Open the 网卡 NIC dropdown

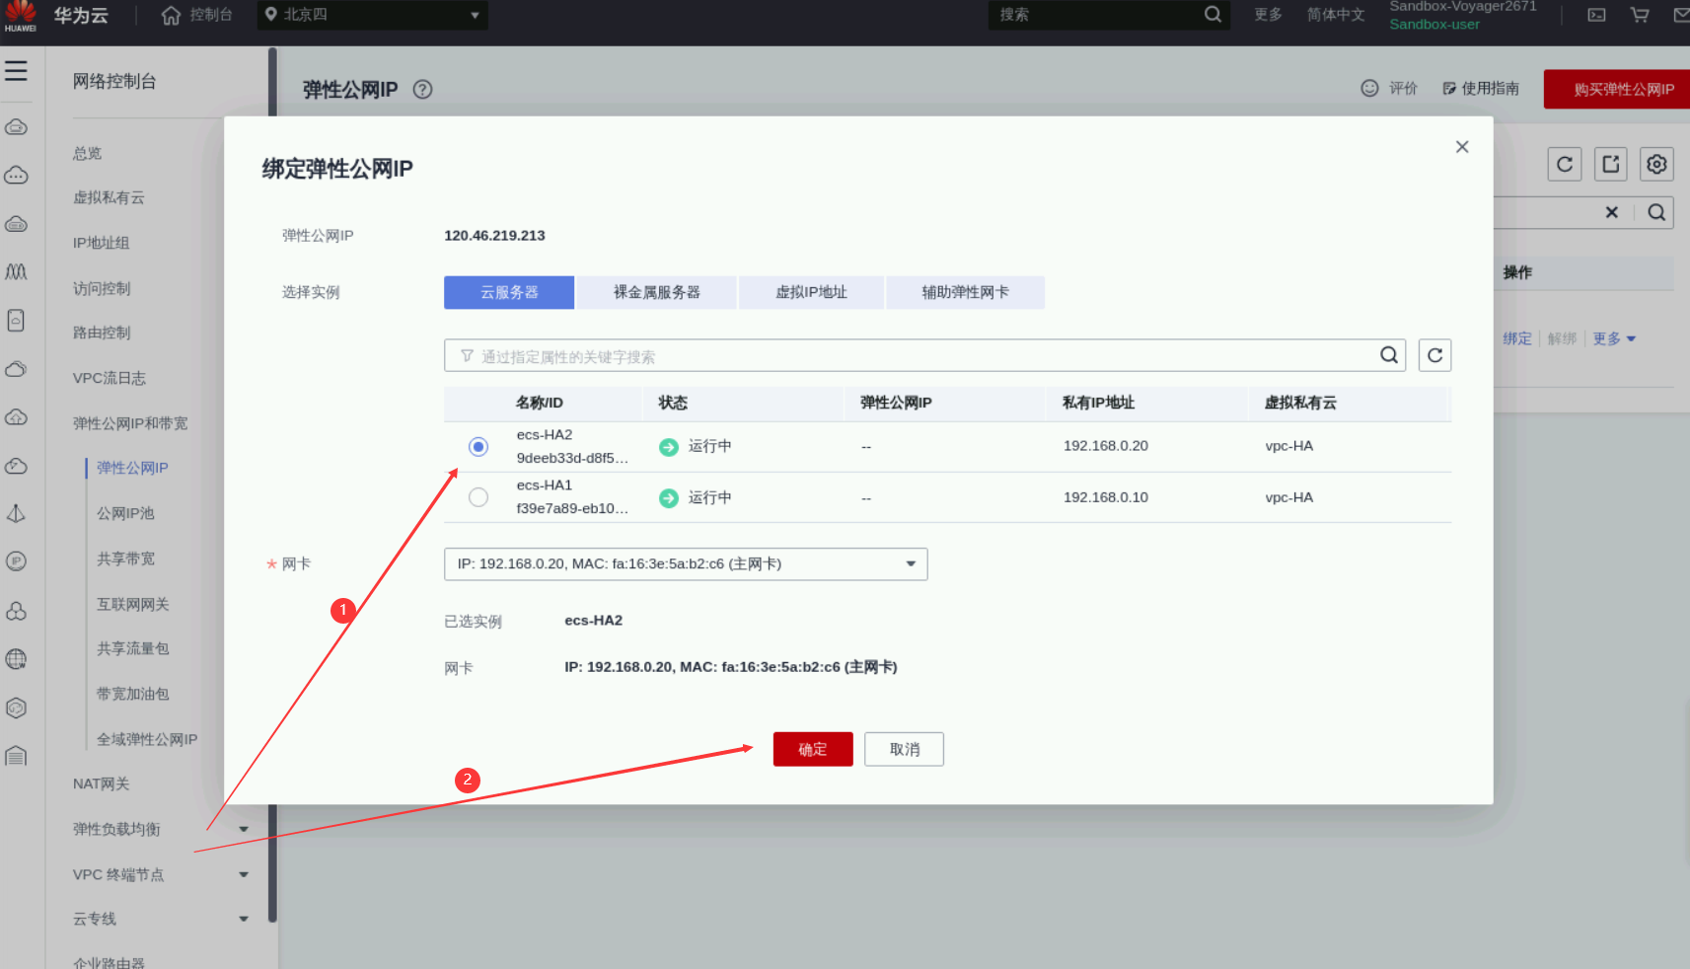[x=686, y=564]
